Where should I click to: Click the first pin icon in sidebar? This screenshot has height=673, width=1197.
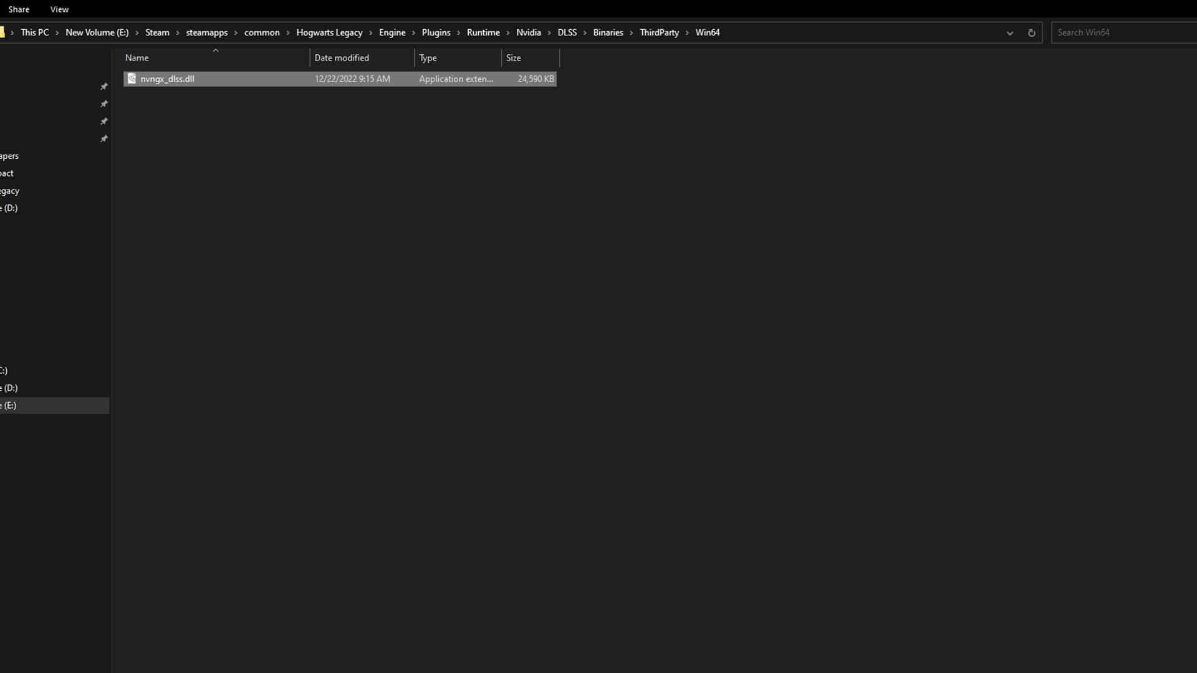tap(104, 87)
